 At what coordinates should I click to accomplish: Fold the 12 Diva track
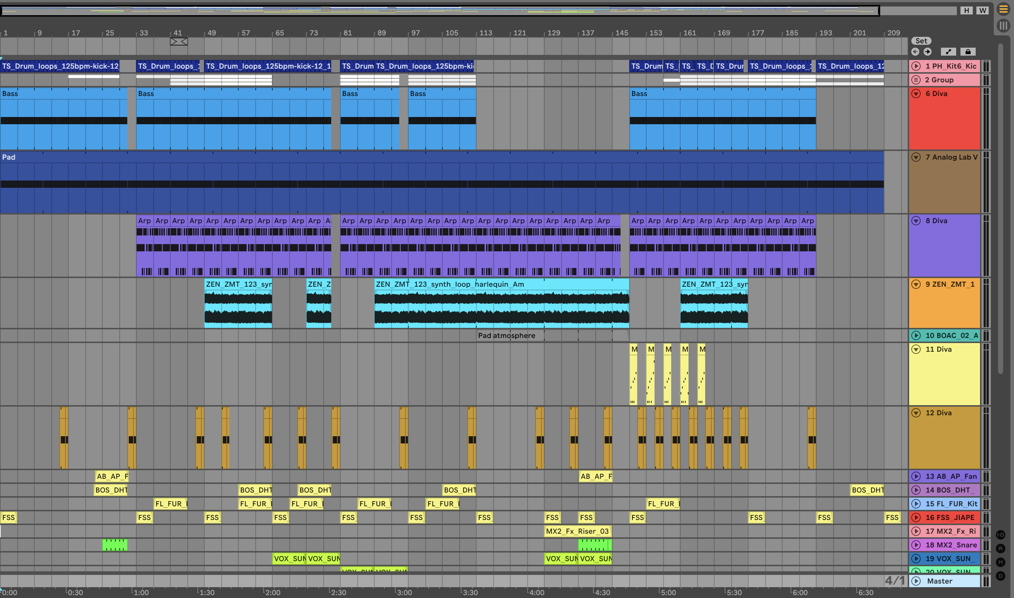[x=916, y=413]
